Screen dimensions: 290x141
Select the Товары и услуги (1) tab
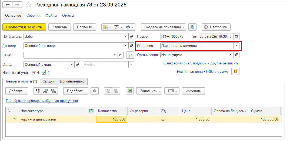pos(21,81)
